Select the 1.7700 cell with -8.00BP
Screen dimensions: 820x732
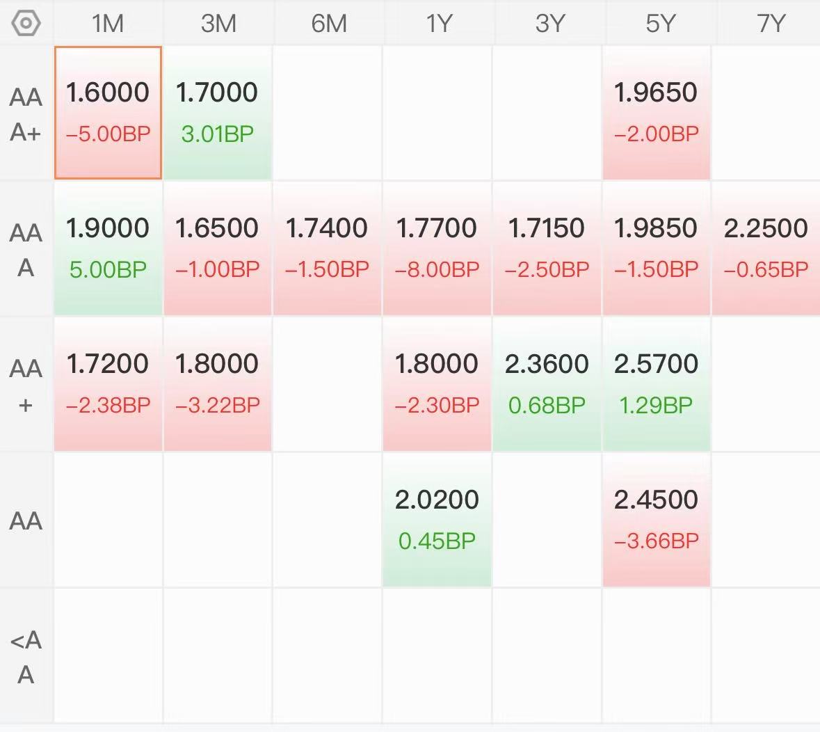coord(437,248)
